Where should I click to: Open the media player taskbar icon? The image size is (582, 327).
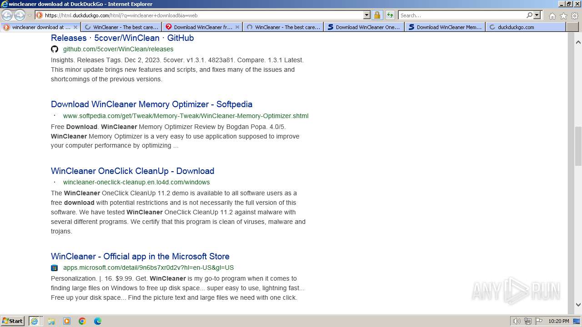(67, 321)
